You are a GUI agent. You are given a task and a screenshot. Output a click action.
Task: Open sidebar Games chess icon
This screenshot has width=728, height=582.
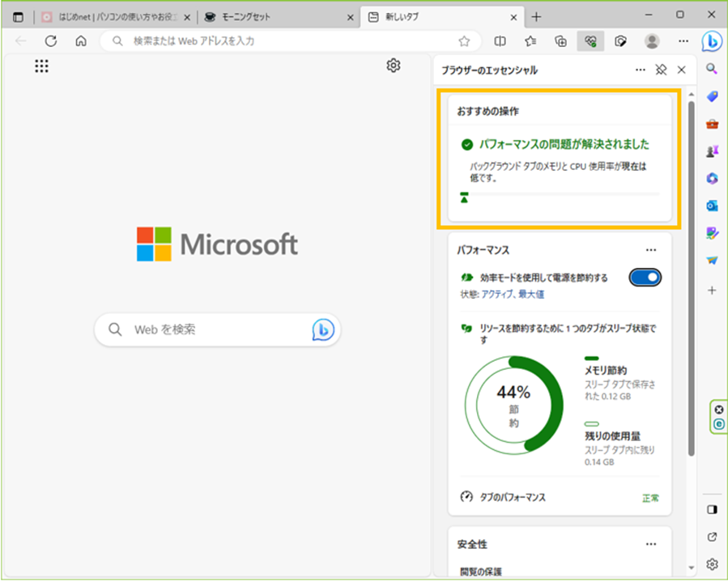tap(713, 151)
